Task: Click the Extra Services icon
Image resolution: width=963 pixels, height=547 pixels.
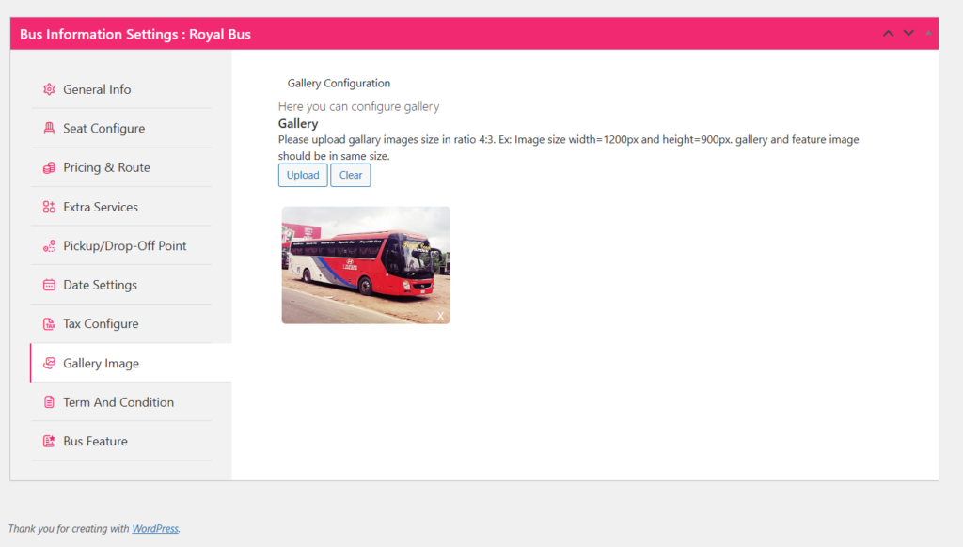Action: coord(49,207)
